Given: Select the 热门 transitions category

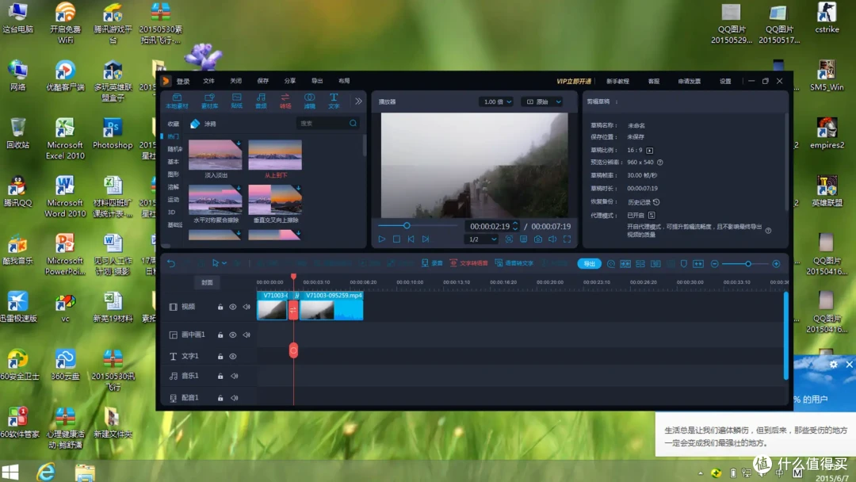Looking at the screenshot, I should (173, 136).
